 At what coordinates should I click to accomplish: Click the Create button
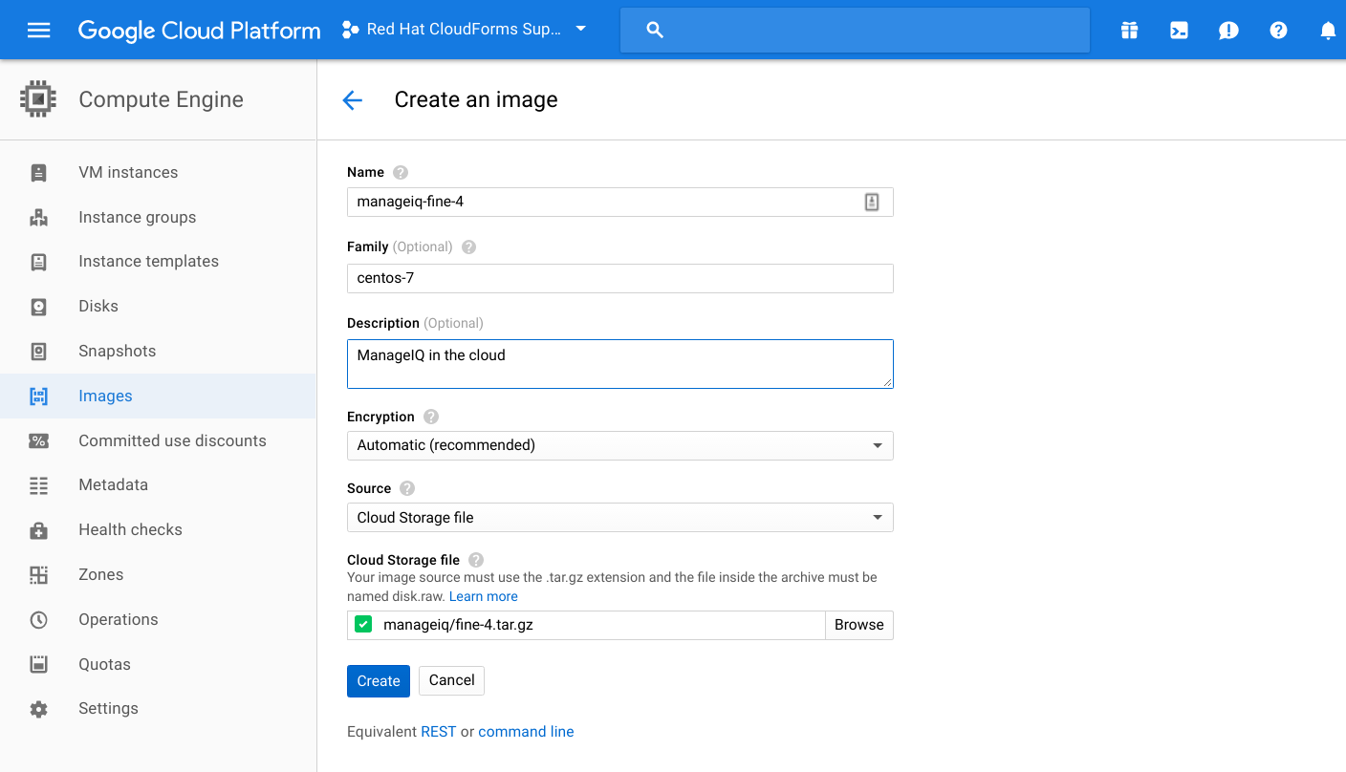tap(379, 681)
